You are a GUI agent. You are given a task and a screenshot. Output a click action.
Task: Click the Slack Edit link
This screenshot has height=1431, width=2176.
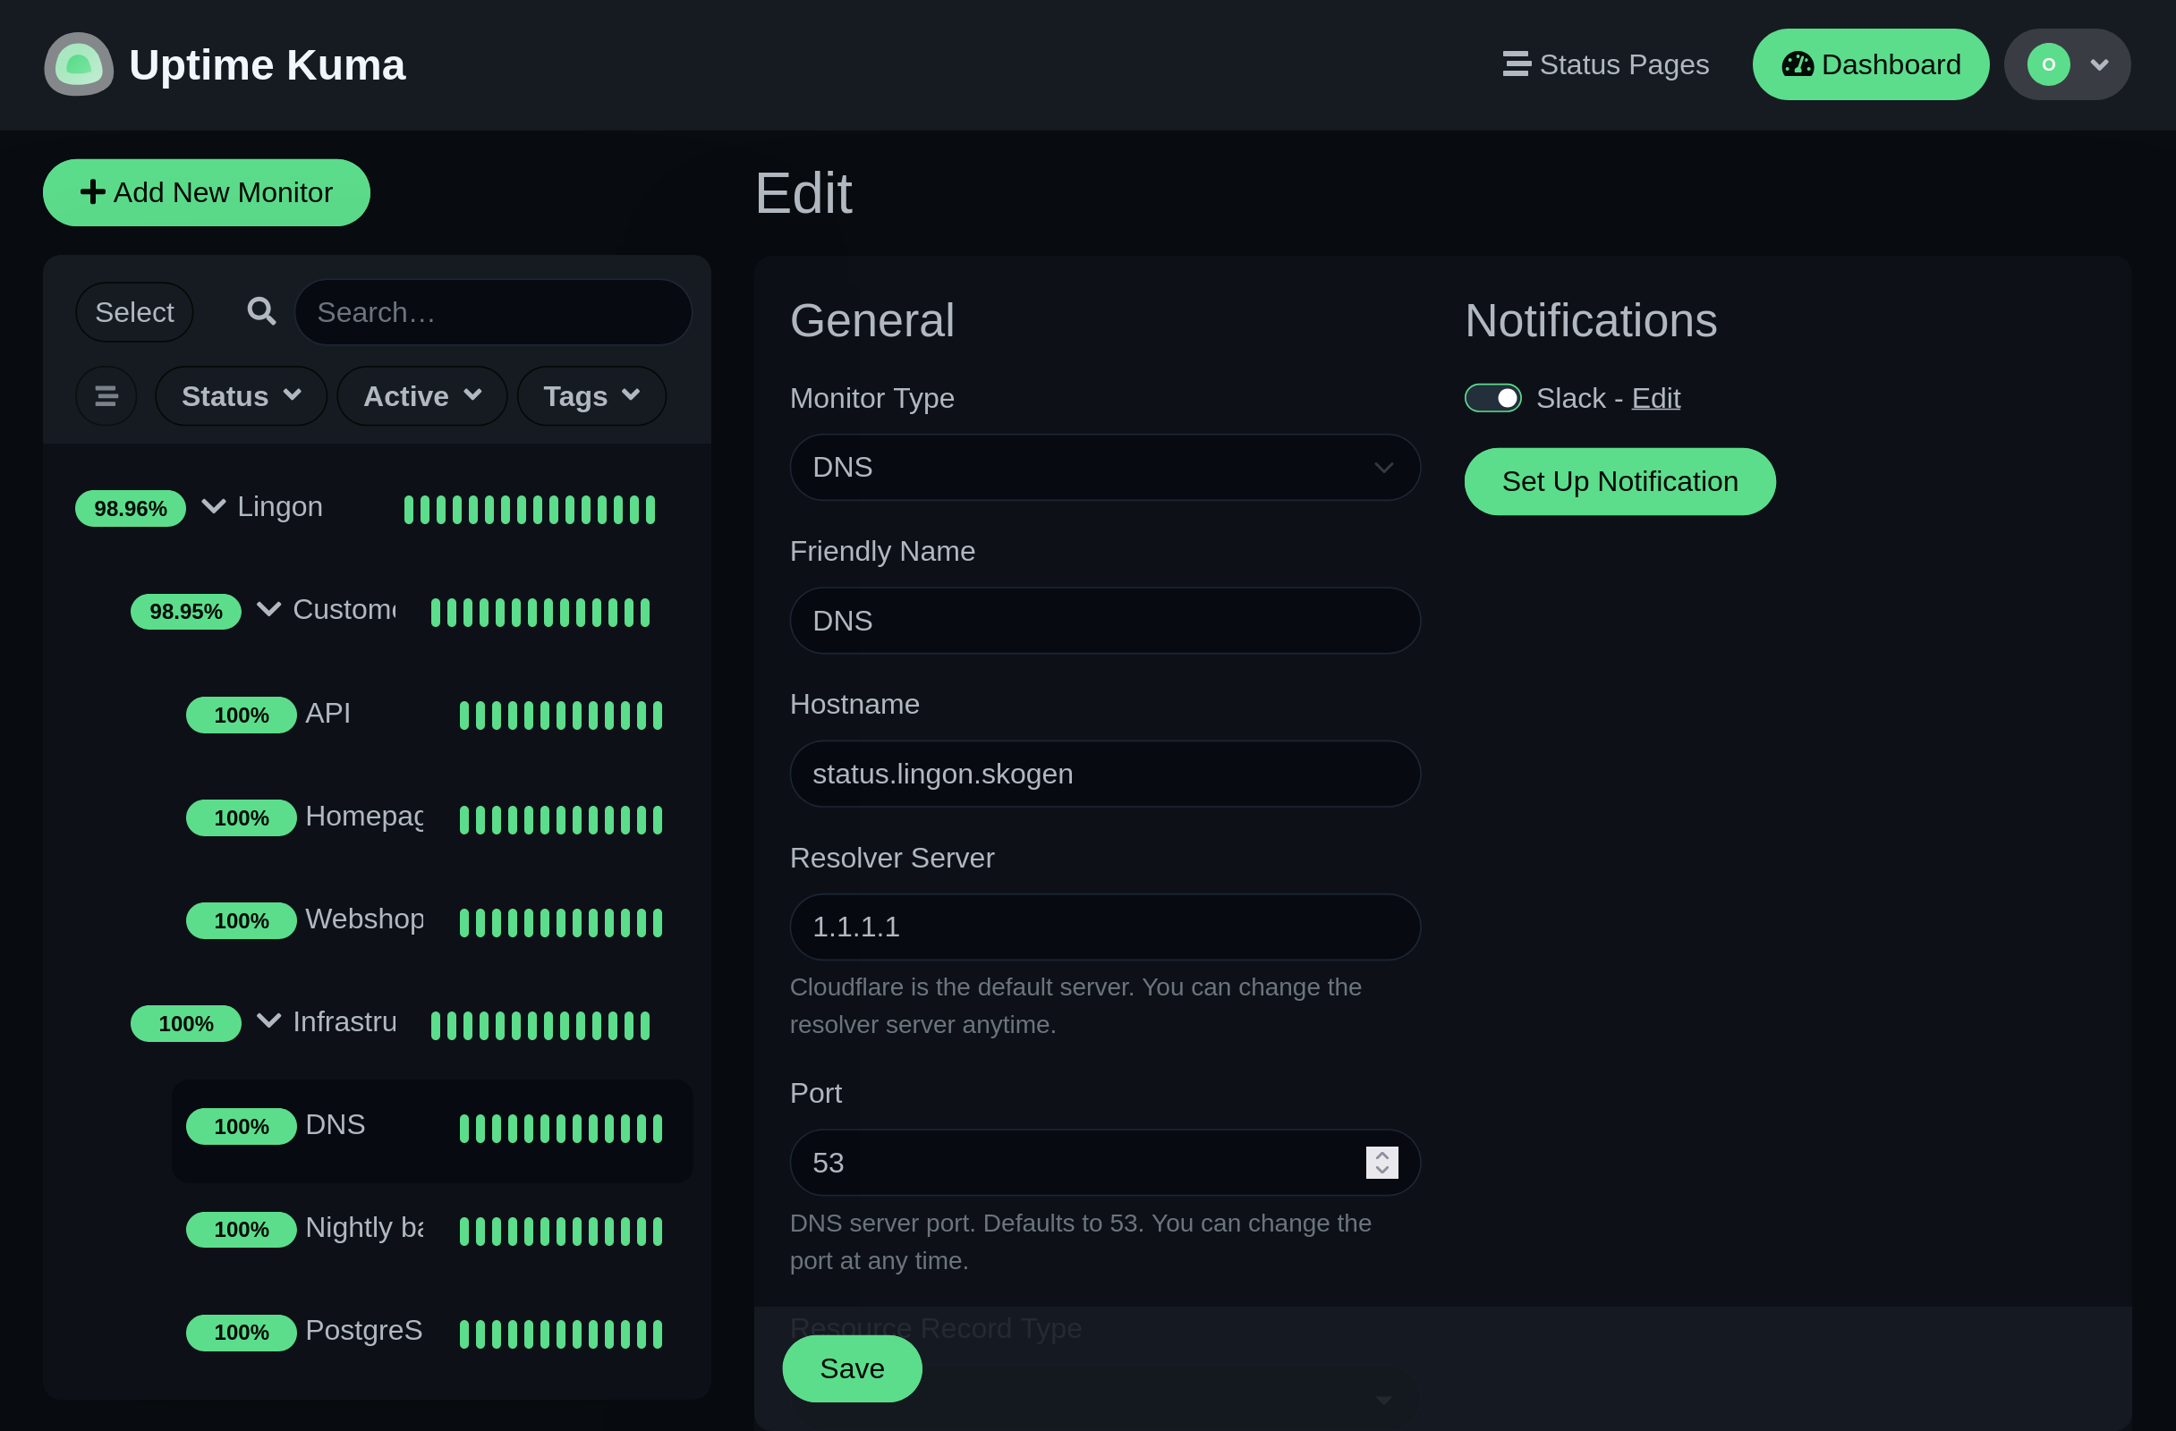[x=1656, y=398]
